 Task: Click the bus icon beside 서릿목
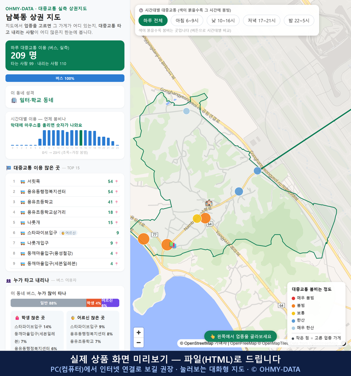[x=23, y=181]
